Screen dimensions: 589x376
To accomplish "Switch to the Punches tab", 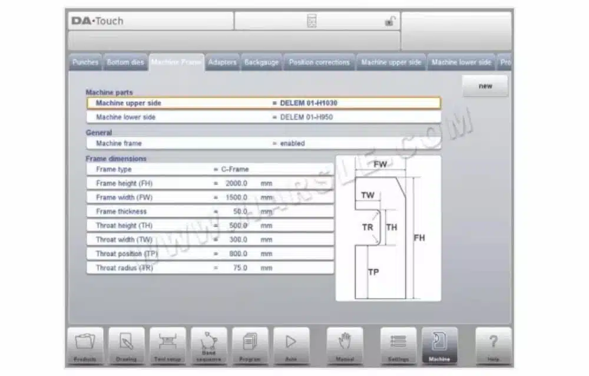I will (85, 62).
